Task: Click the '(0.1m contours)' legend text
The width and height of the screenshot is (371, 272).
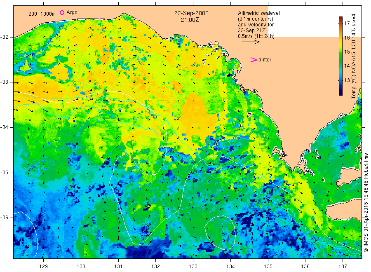Action: 256,19
